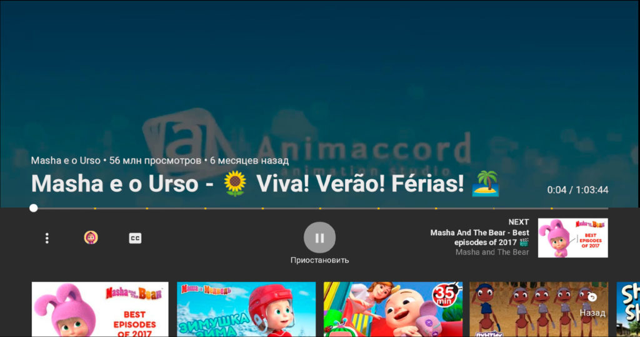Screen dimensions: 640x337
Task: Select next video title Best episodes of 2017
Action: coord(479,238)
